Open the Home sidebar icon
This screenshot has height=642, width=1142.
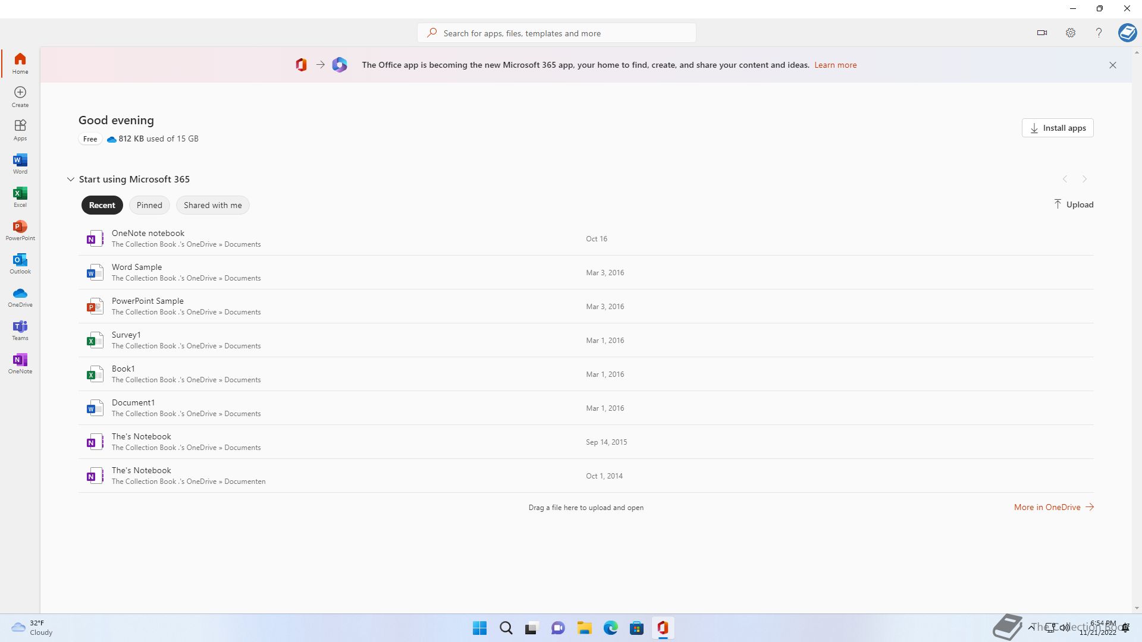[x=20, y=63]
